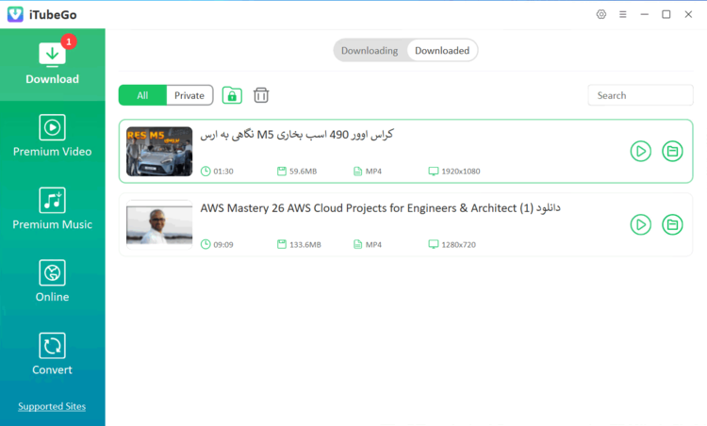Open settings gear in title bar
707x426 pixels.
pyautogui.click(x=601, y=14)
